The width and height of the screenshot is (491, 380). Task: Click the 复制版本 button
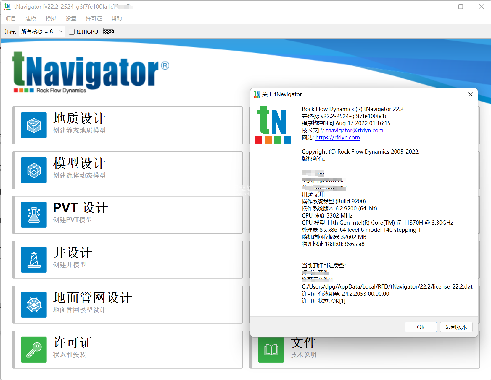pyautogui.click(x=456, y=327)
